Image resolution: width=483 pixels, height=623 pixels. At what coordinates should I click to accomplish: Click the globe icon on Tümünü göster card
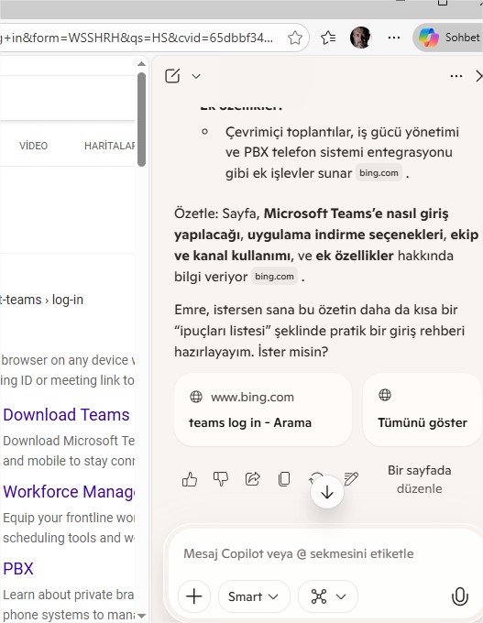[385, 395]
